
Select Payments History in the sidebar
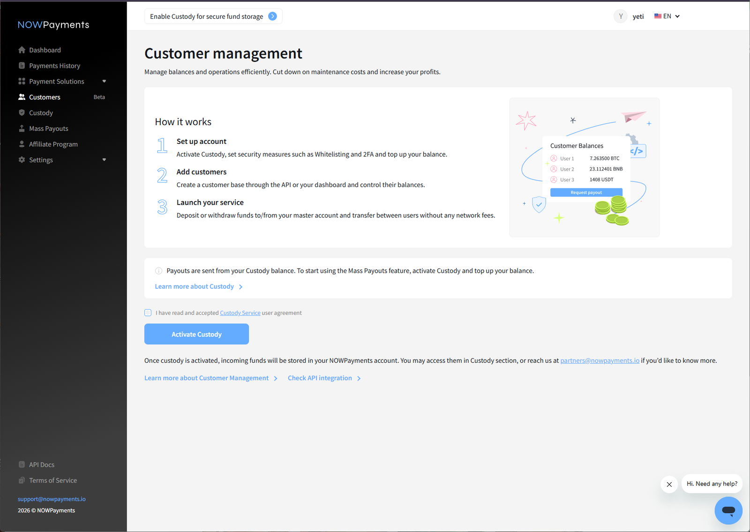(x=55, y=66)
